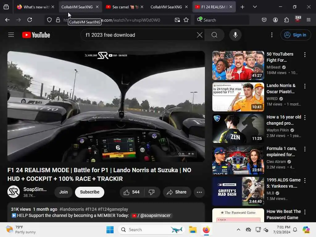Click Join channel membership button
Image resolution: width=316 pixels, height=237 pixels.
click(x=64, y=192)
